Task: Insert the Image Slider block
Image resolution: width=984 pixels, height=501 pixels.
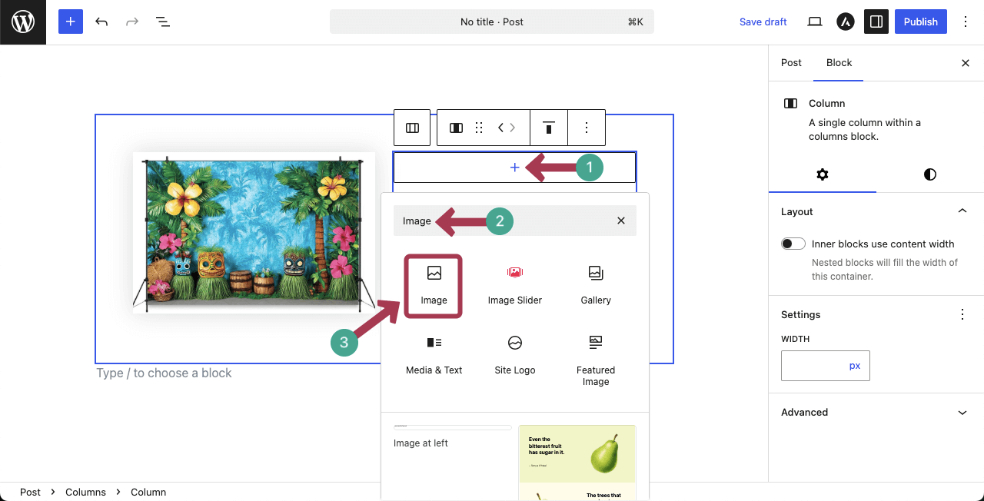Action: click(x=515, y=286)
